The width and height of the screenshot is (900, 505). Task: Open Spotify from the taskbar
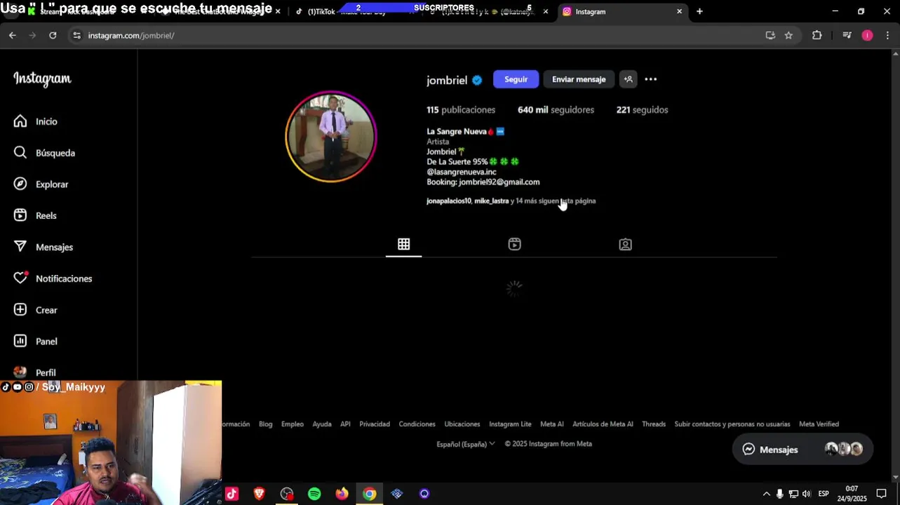click(x=314, y=494)
